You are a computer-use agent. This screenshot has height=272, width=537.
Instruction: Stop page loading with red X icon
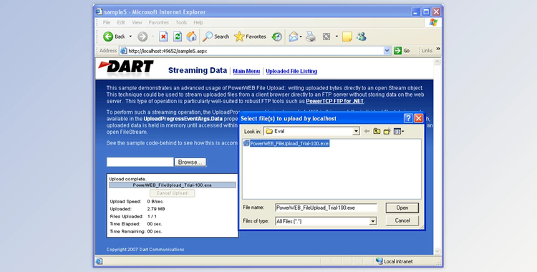pos(163,37)
